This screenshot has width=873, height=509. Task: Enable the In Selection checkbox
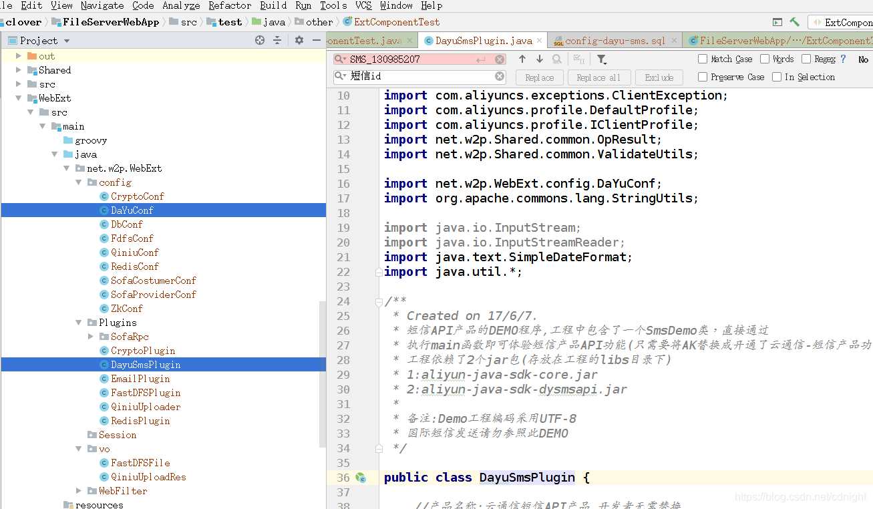pos(777,77)
